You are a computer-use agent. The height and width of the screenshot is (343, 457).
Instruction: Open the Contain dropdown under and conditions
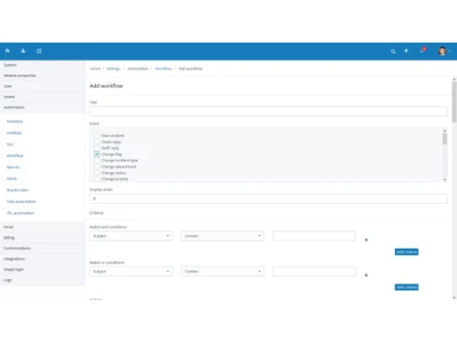(x=223, y=236)
